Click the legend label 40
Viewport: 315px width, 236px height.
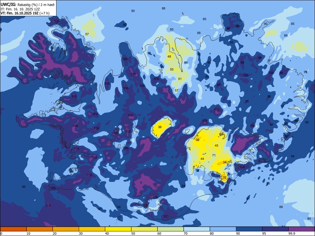click(107, 233)
